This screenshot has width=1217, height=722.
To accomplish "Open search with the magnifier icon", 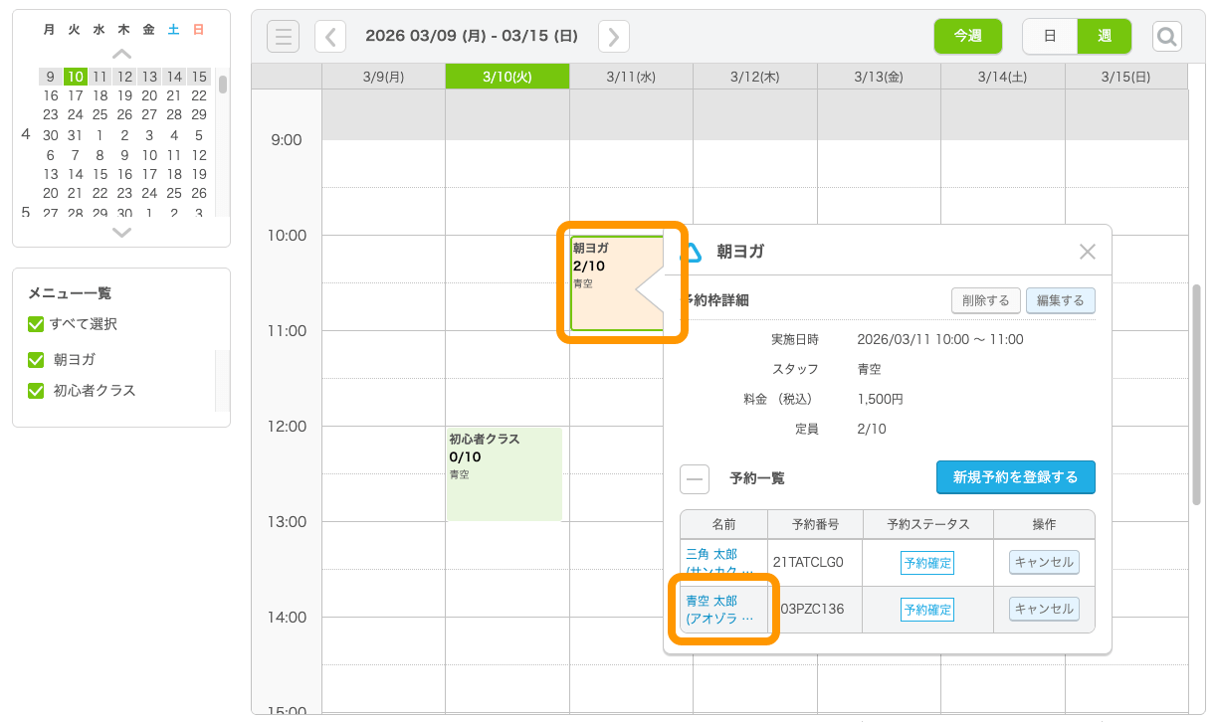I will [1167, 37].
